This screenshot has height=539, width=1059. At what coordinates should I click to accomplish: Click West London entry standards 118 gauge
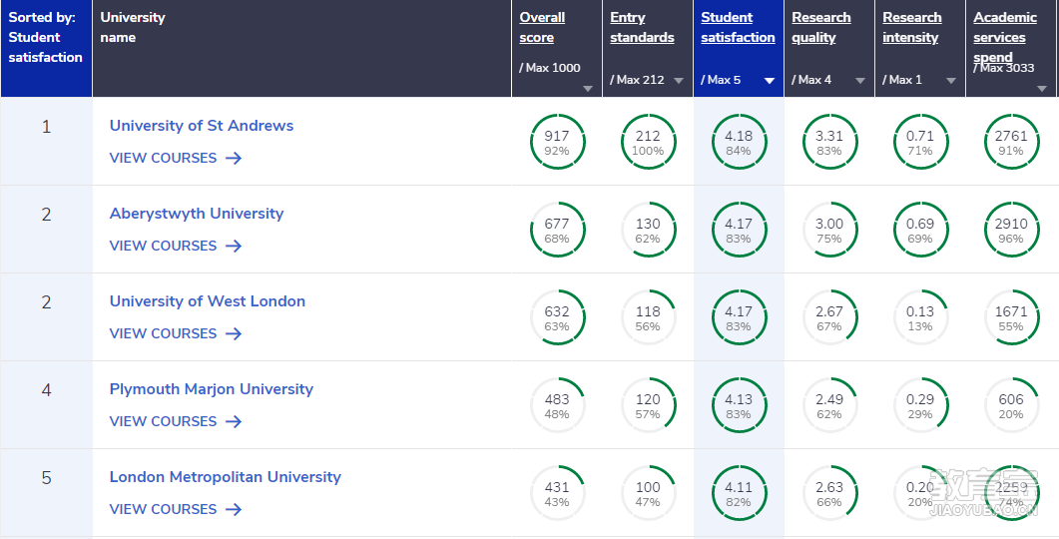pos(649,317)
